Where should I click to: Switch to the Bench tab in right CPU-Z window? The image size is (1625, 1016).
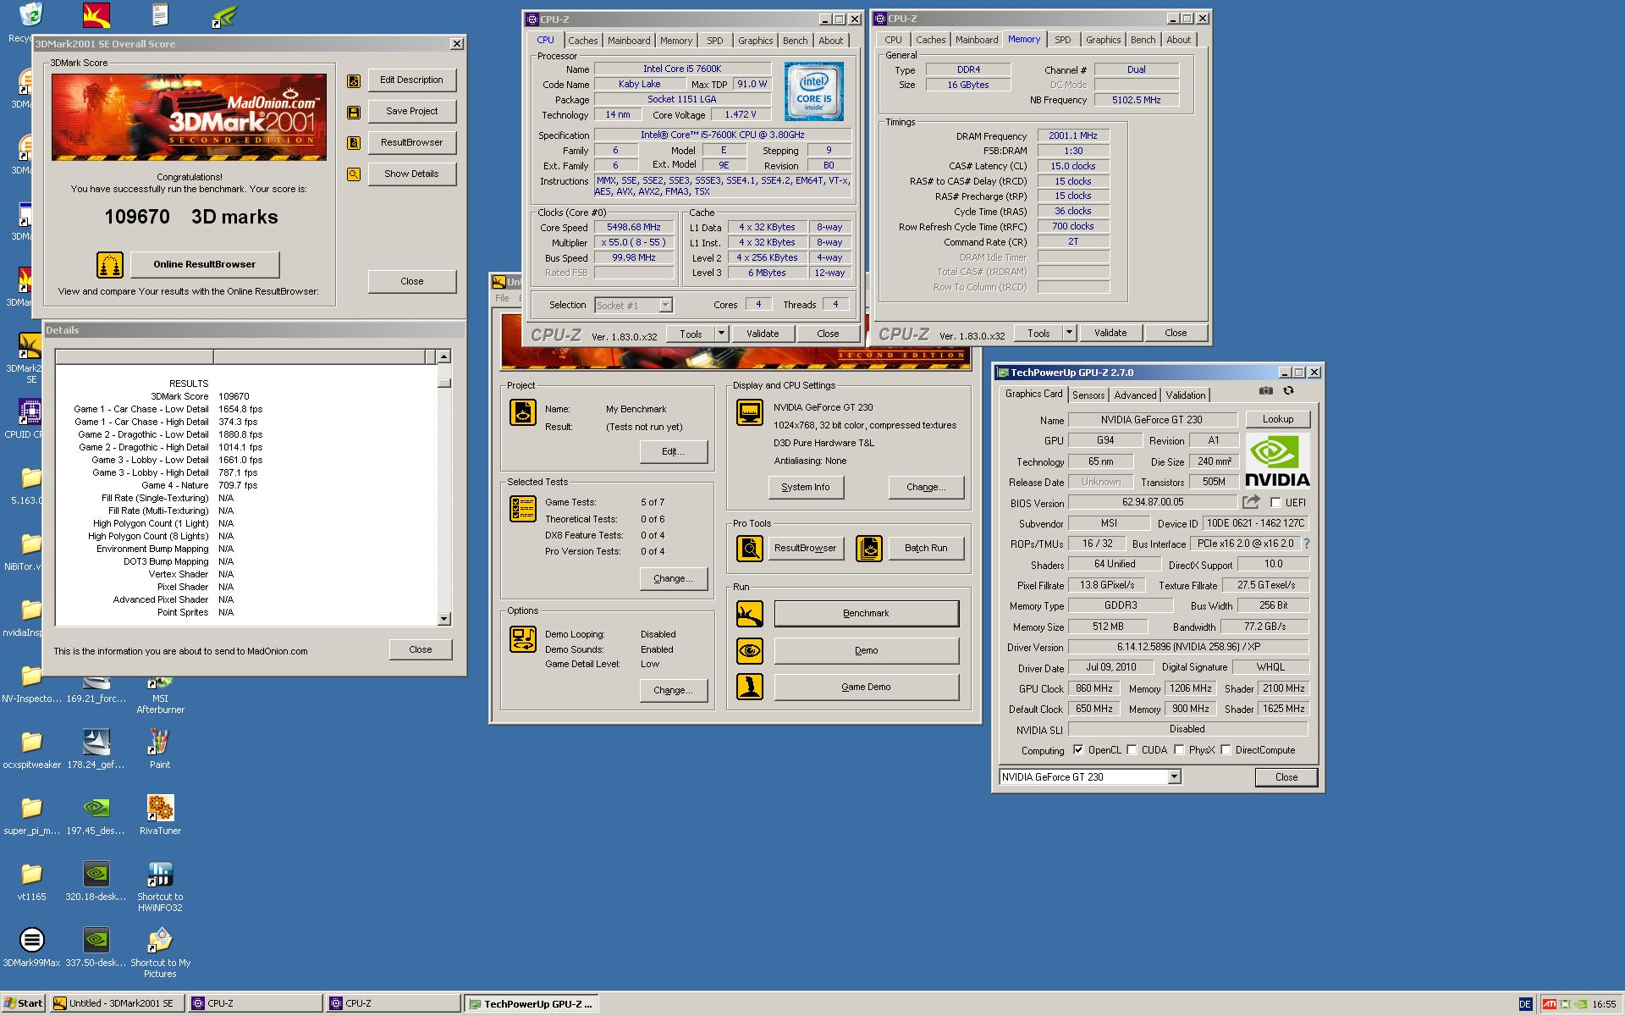coord(1143,40)
